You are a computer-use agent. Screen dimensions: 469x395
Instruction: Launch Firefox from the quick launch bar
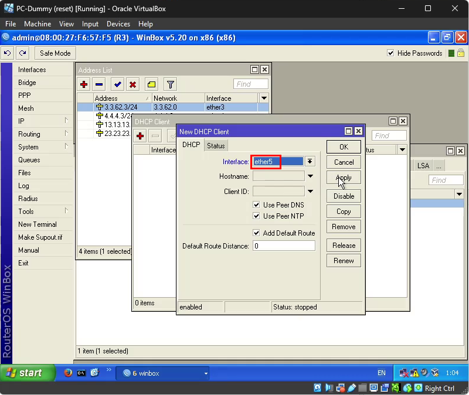(x=68, y=373)
